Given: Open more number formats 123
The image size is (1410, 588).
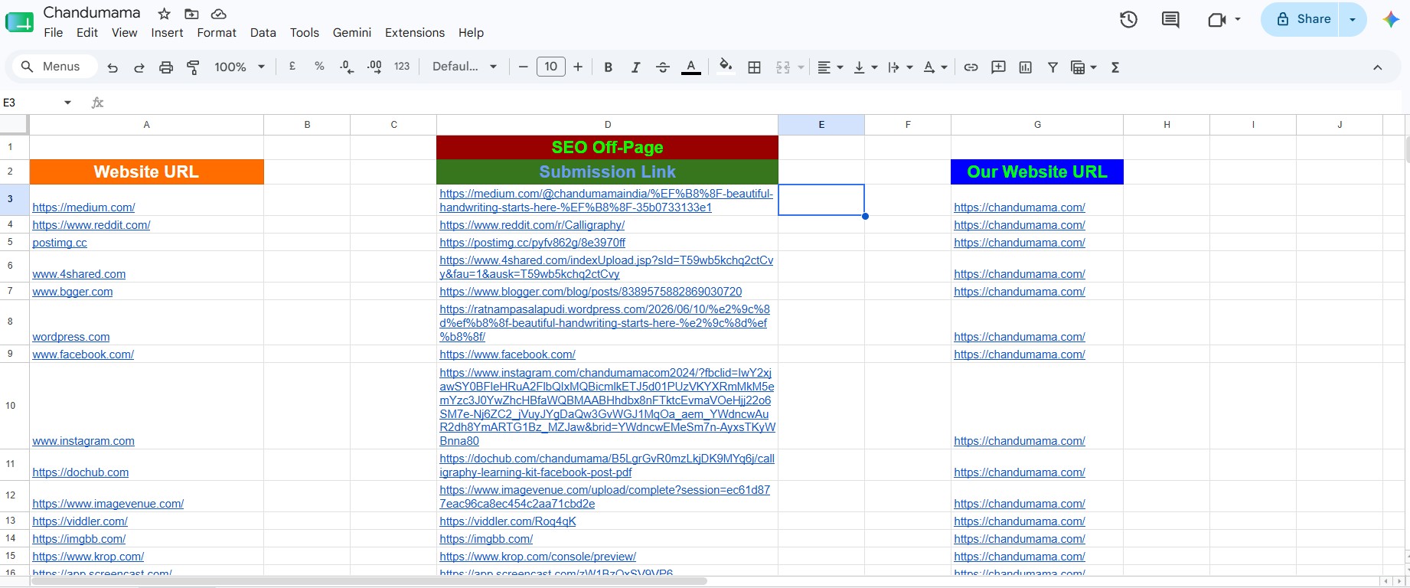Looking at the screenshot, I should 402,67.
